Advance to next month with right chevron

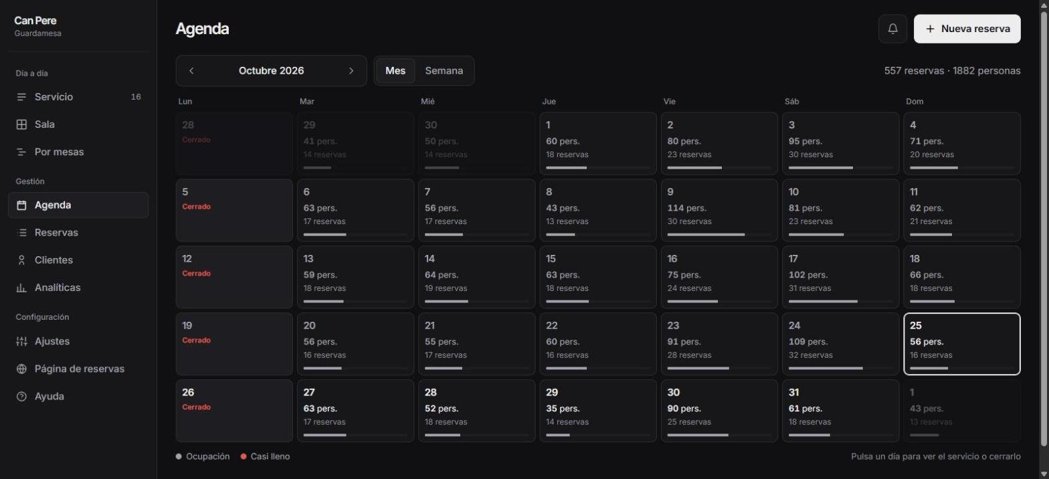point(351,71)
